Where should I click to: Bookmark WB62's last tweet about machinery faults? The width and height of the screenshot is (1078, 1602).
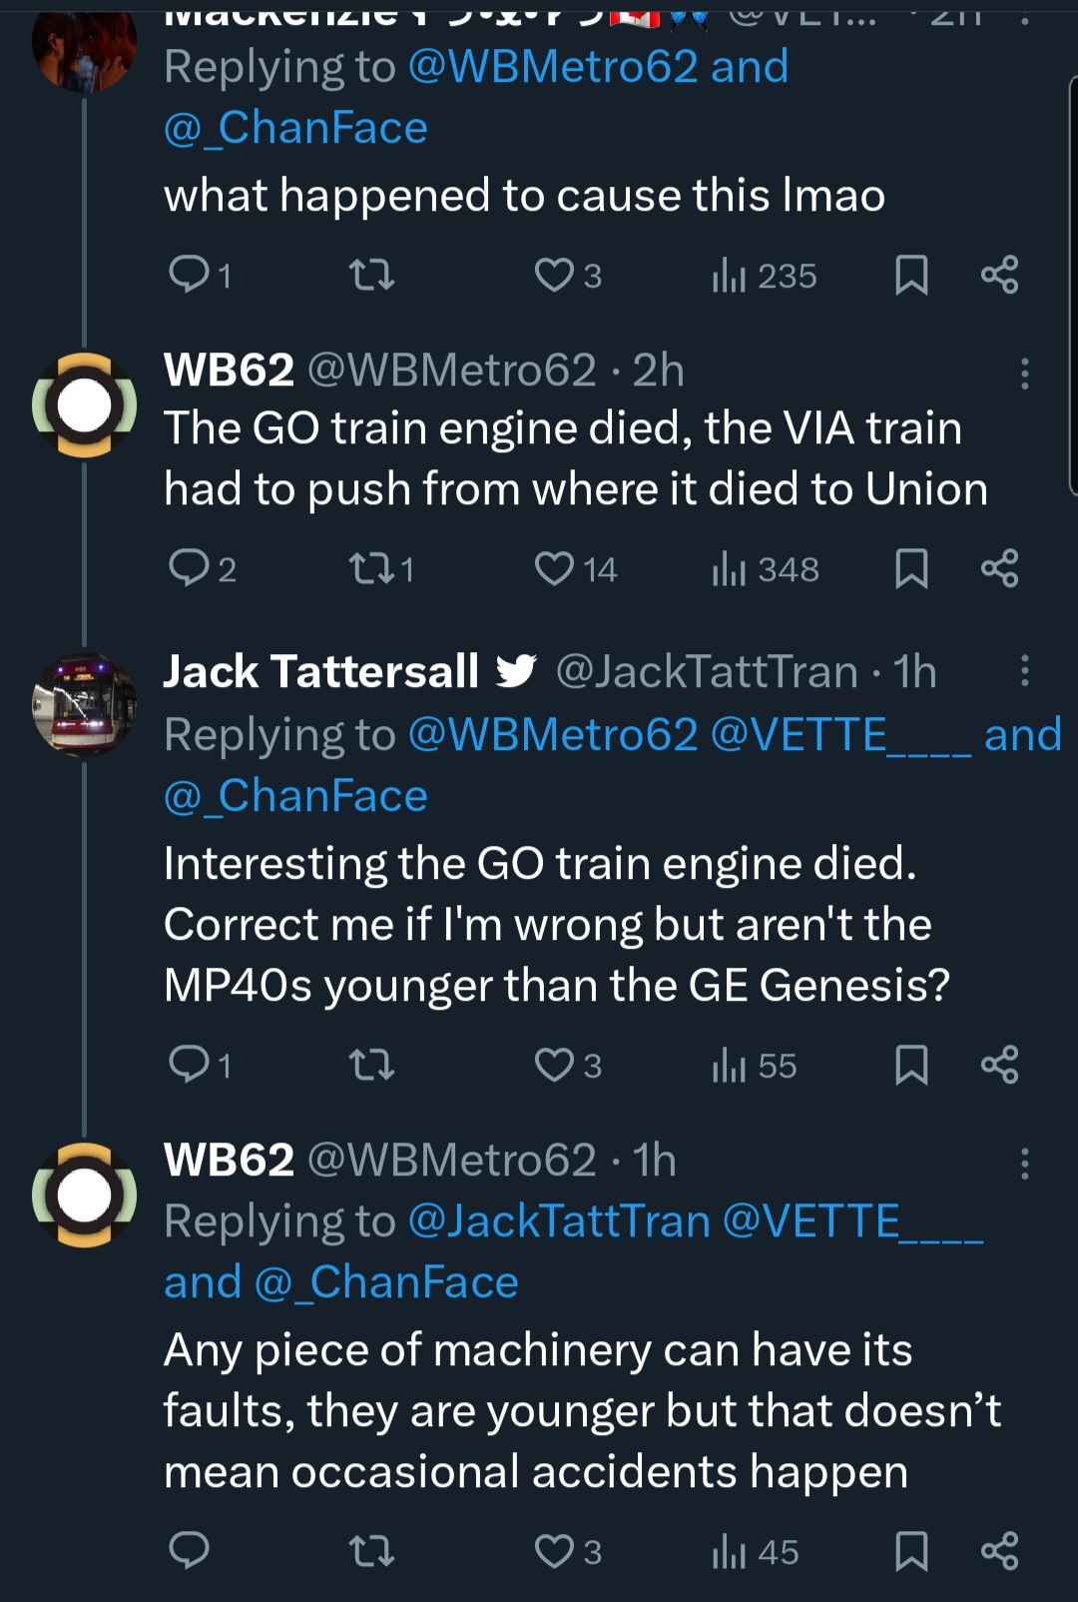click(x=911, y=1551)
